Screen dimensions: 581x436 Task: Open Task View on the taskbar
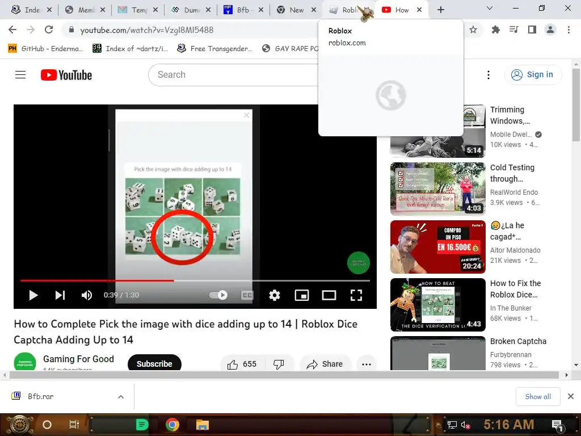click(74, 425)
